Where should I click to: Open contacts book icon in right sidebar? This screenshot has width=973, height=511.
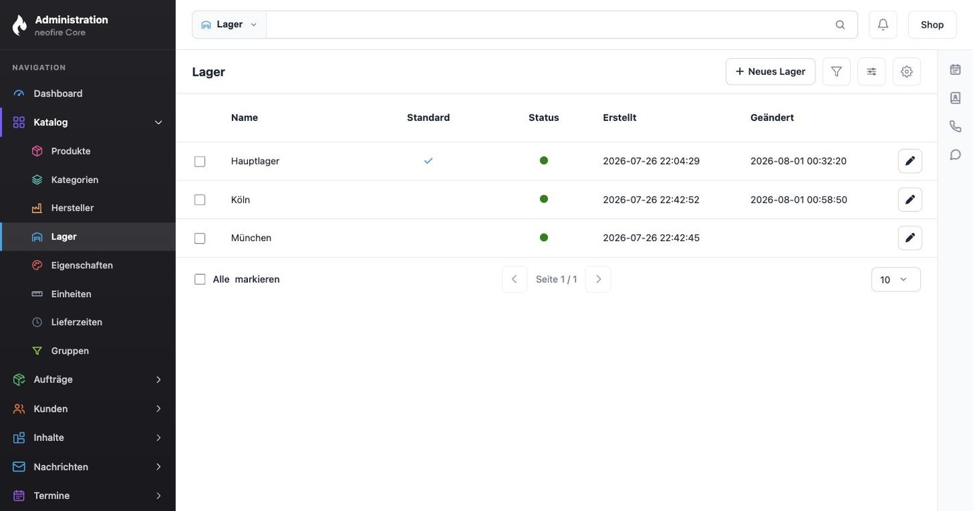tap(955, 98)
